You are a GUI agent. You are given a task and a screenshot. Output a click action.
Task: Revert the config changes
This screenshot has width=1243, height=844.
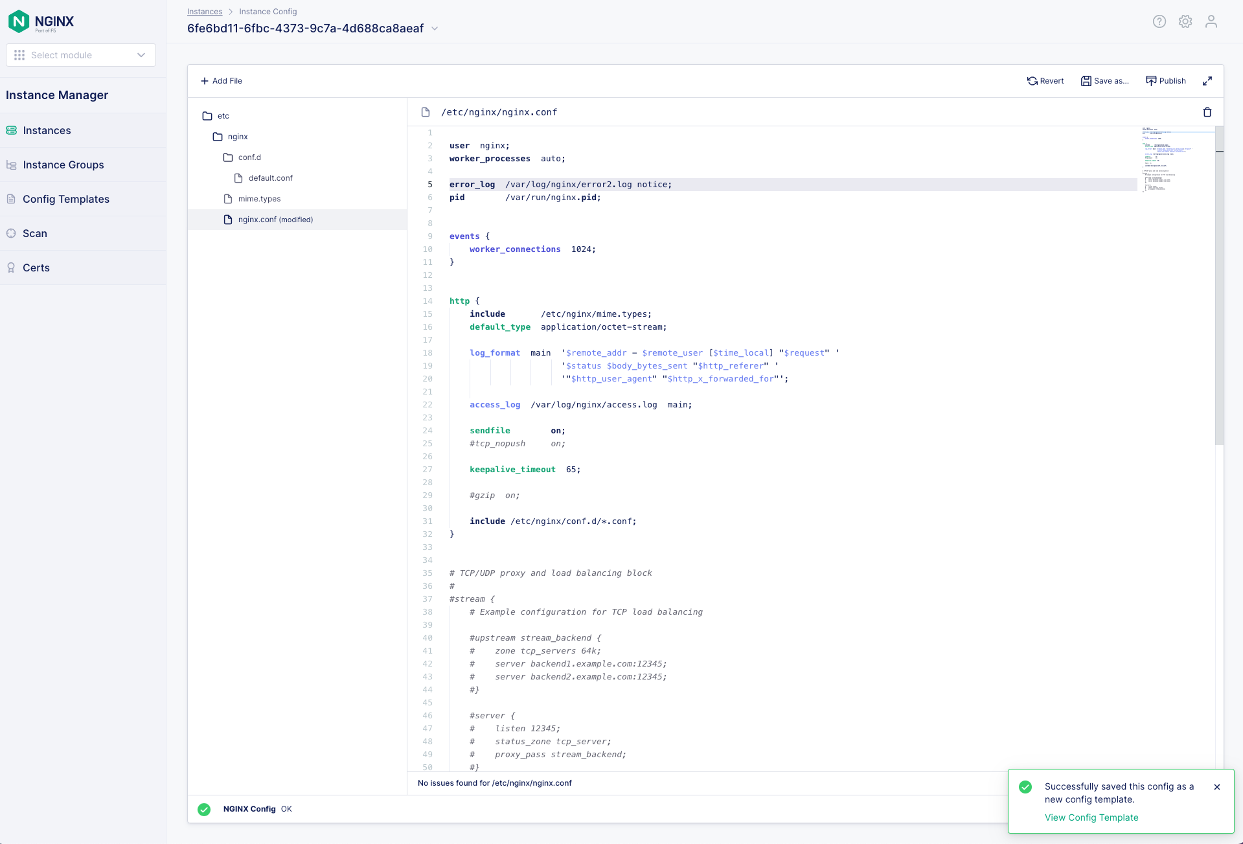click(x=1045, y=81)
